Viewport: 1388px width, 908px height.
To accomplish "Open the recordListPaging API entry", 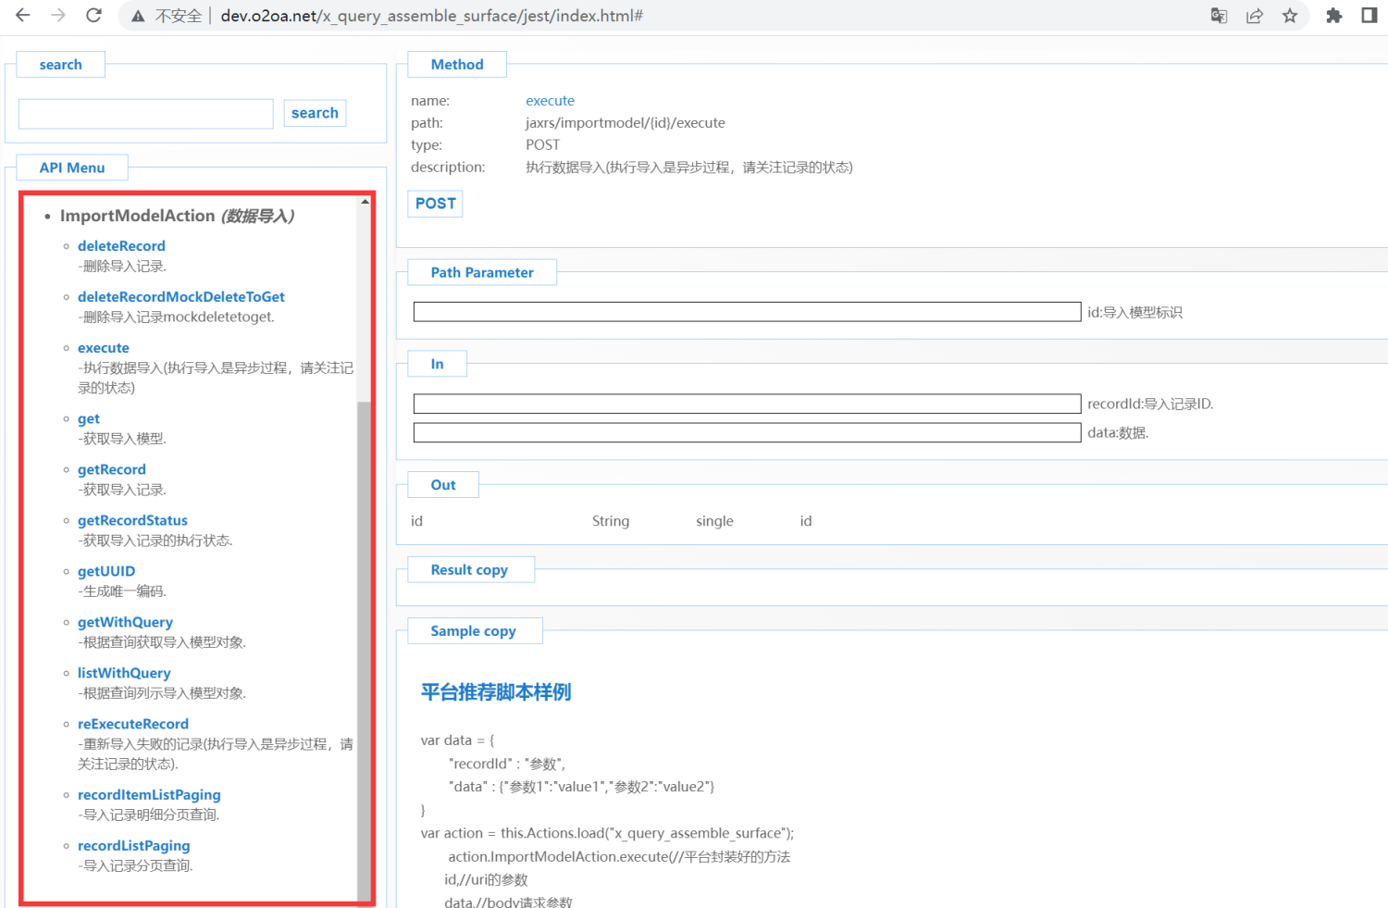I will 133,846.
